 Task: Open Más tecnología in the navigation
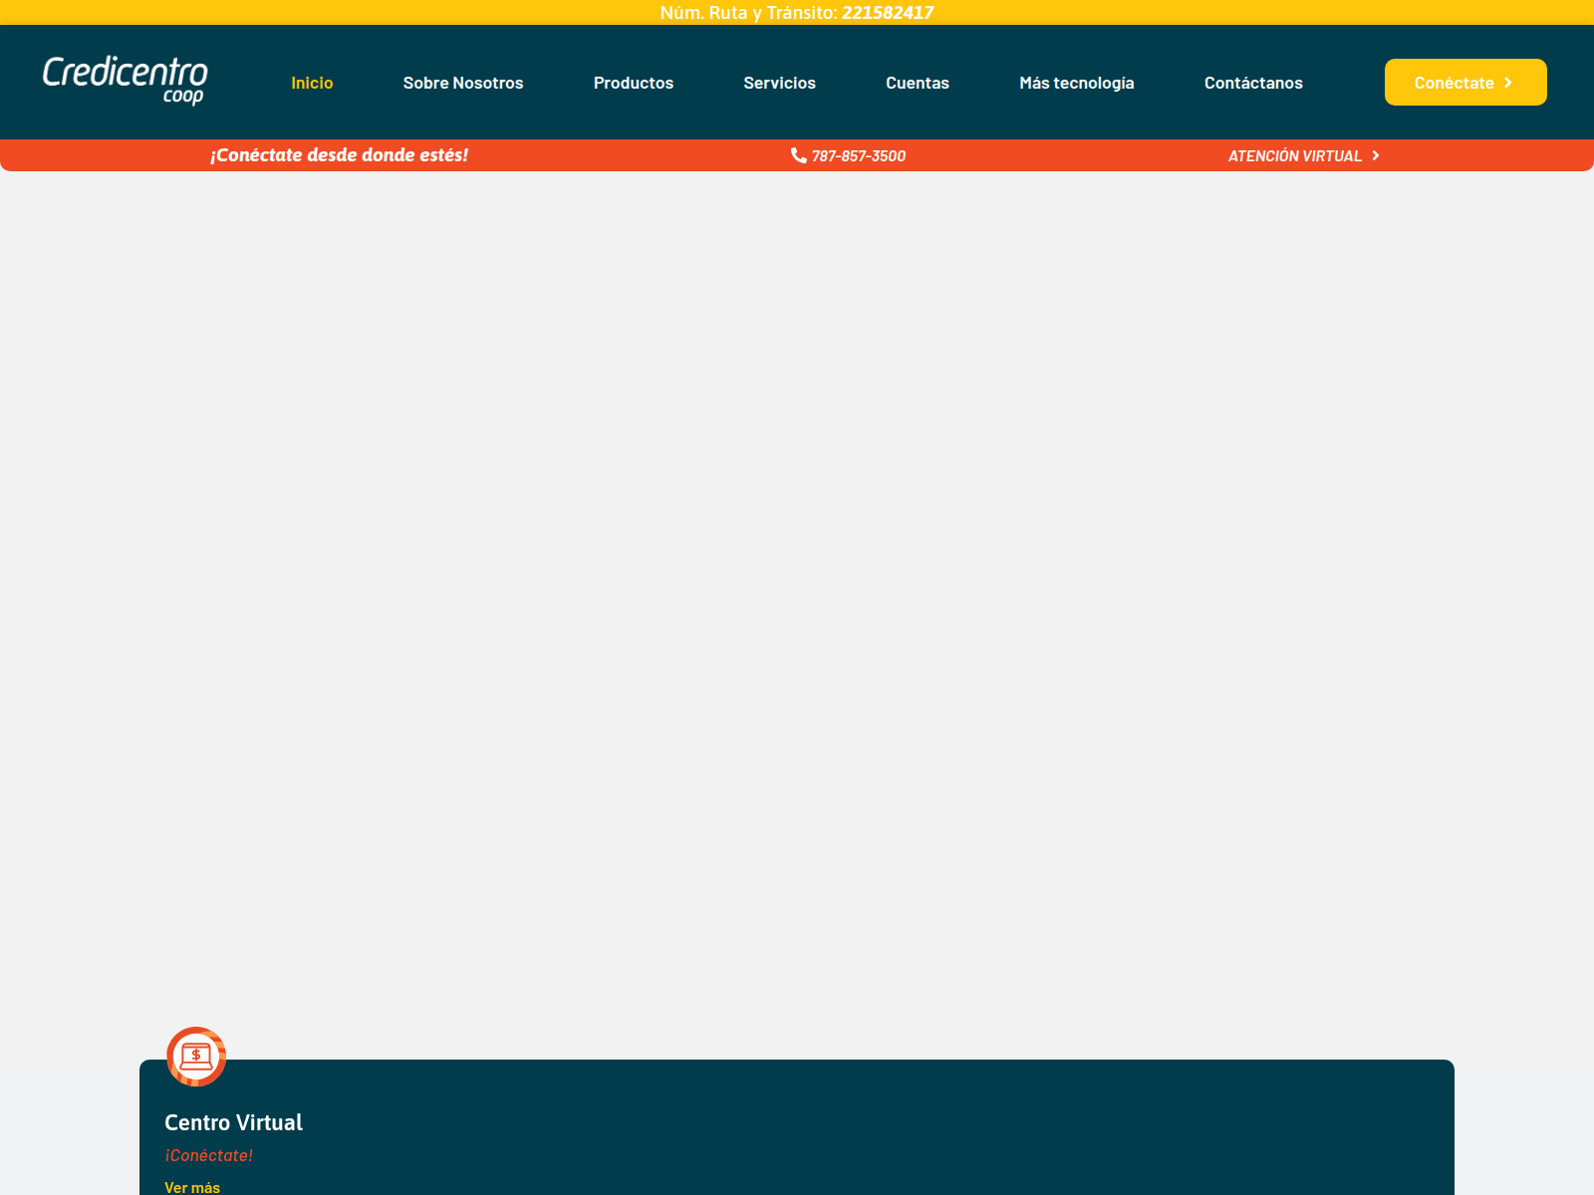coord(1077,83)
